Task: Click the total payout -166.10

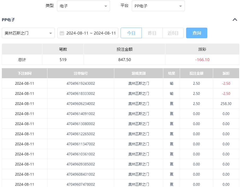Action: click(x=202, y=60)
